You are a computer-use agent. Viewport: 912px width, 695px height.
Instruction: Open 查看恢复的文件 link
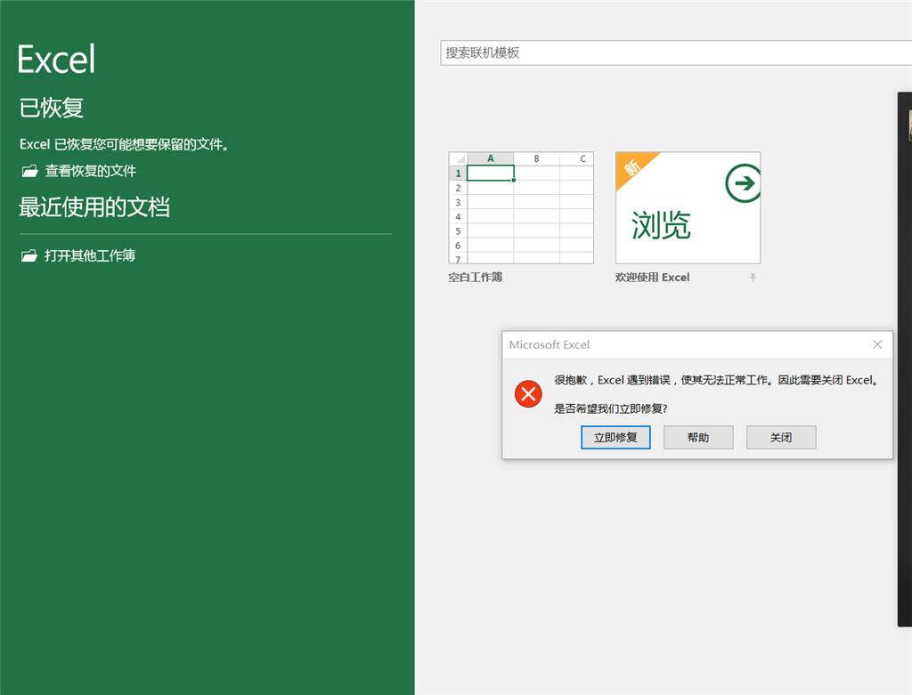pyautogui.click(x=90, y=171)
